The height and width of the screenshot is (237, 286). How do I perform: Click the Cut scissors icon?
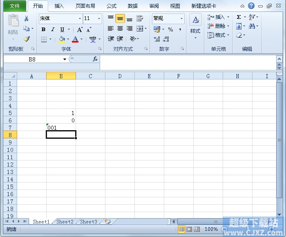(27, 19)
